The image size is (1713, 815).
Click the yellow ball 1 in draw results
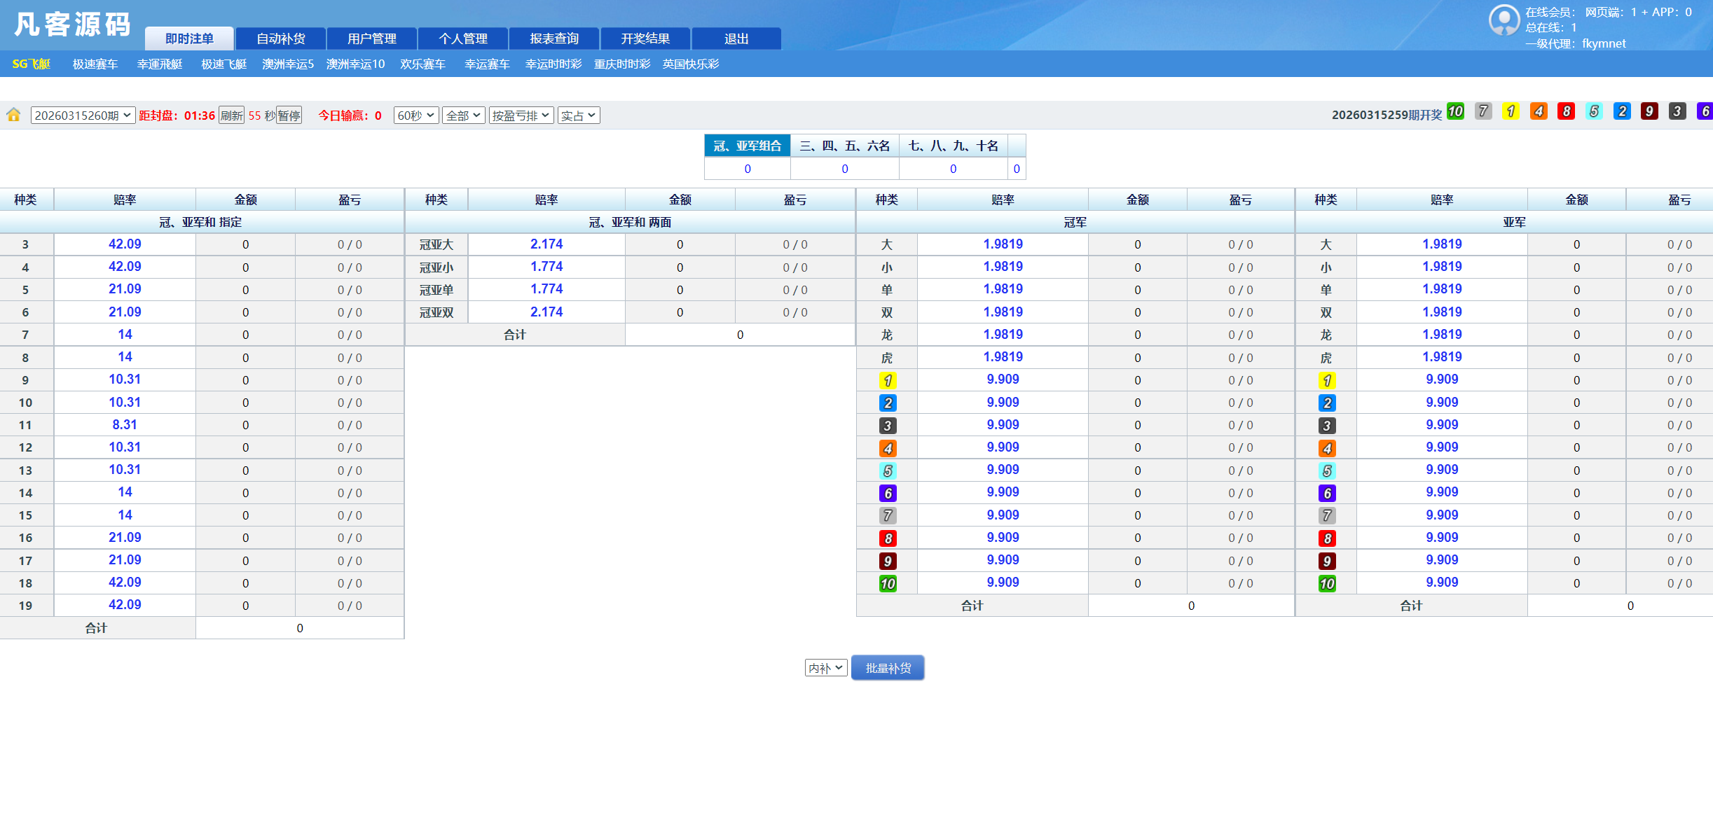[1511, 111]
